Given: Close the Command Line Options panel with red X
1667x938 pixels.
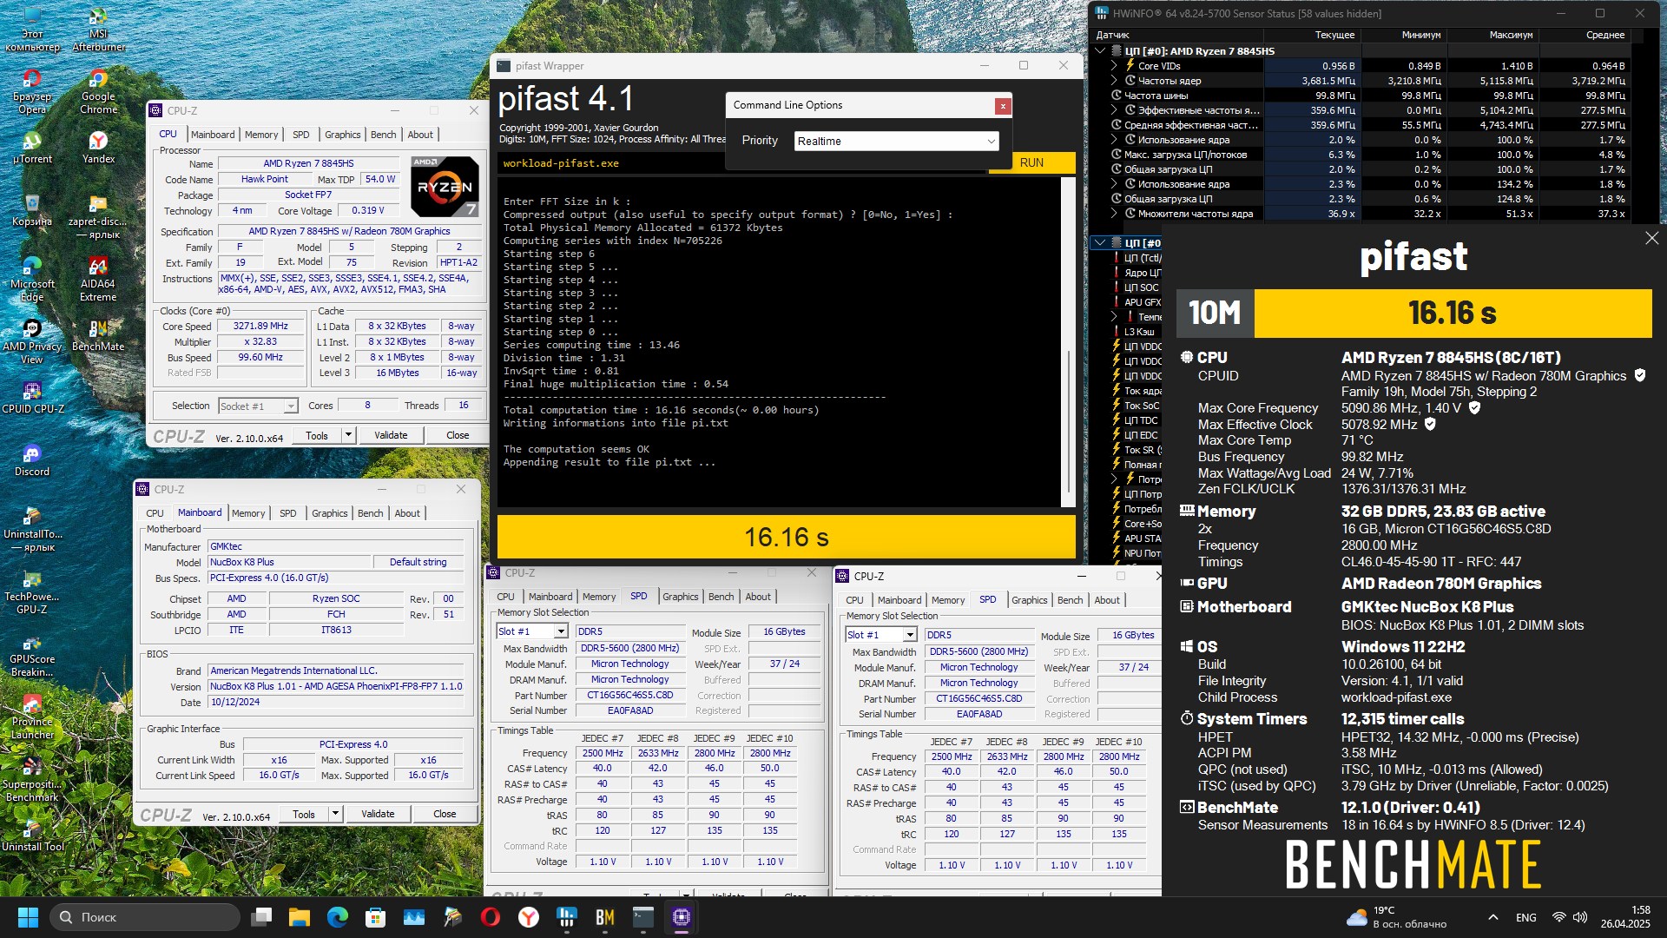Looking at the screenshot, I should [1003, 106].
